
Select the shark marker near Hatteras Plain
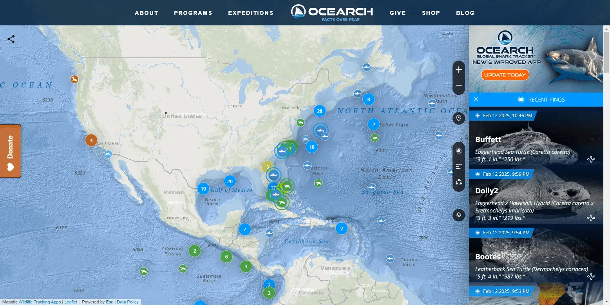(308, 166)
